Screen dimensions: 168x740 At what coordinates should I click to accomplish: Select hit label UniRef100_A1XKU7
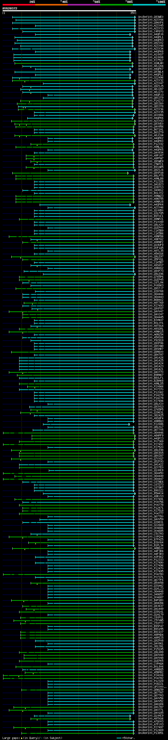[x=151, y=55]
